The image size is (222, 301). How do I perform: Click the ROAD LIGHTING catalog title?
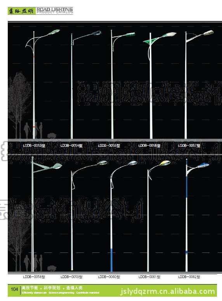(x=55, y=10)
